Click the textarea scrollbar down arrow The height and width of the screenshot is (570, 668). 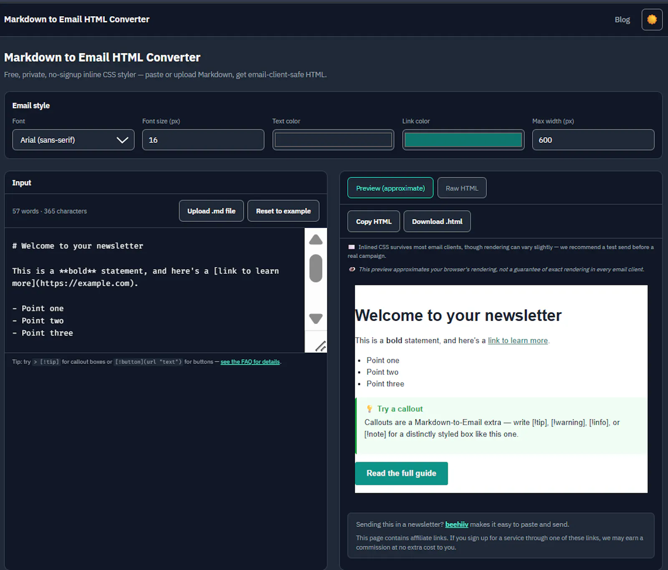click(x=316, y=318)
